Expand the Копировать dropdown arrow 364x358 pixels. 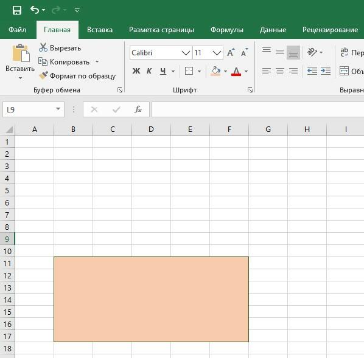[x=97, y=61]
